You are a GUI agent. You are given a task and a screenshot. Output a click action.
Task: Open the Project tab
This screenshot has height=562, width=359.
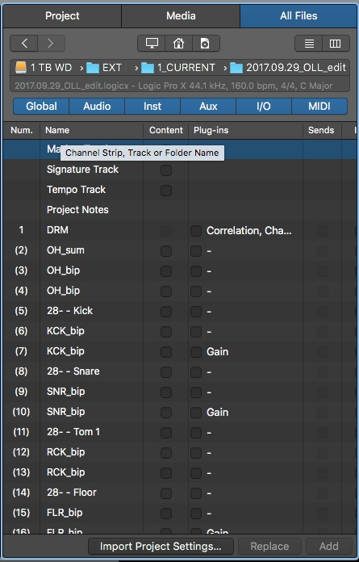pos(62,16)
